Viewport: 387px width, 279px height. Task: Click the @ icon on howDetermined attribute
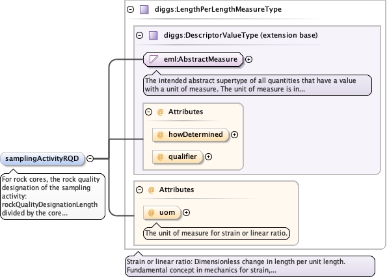[161, 135]
